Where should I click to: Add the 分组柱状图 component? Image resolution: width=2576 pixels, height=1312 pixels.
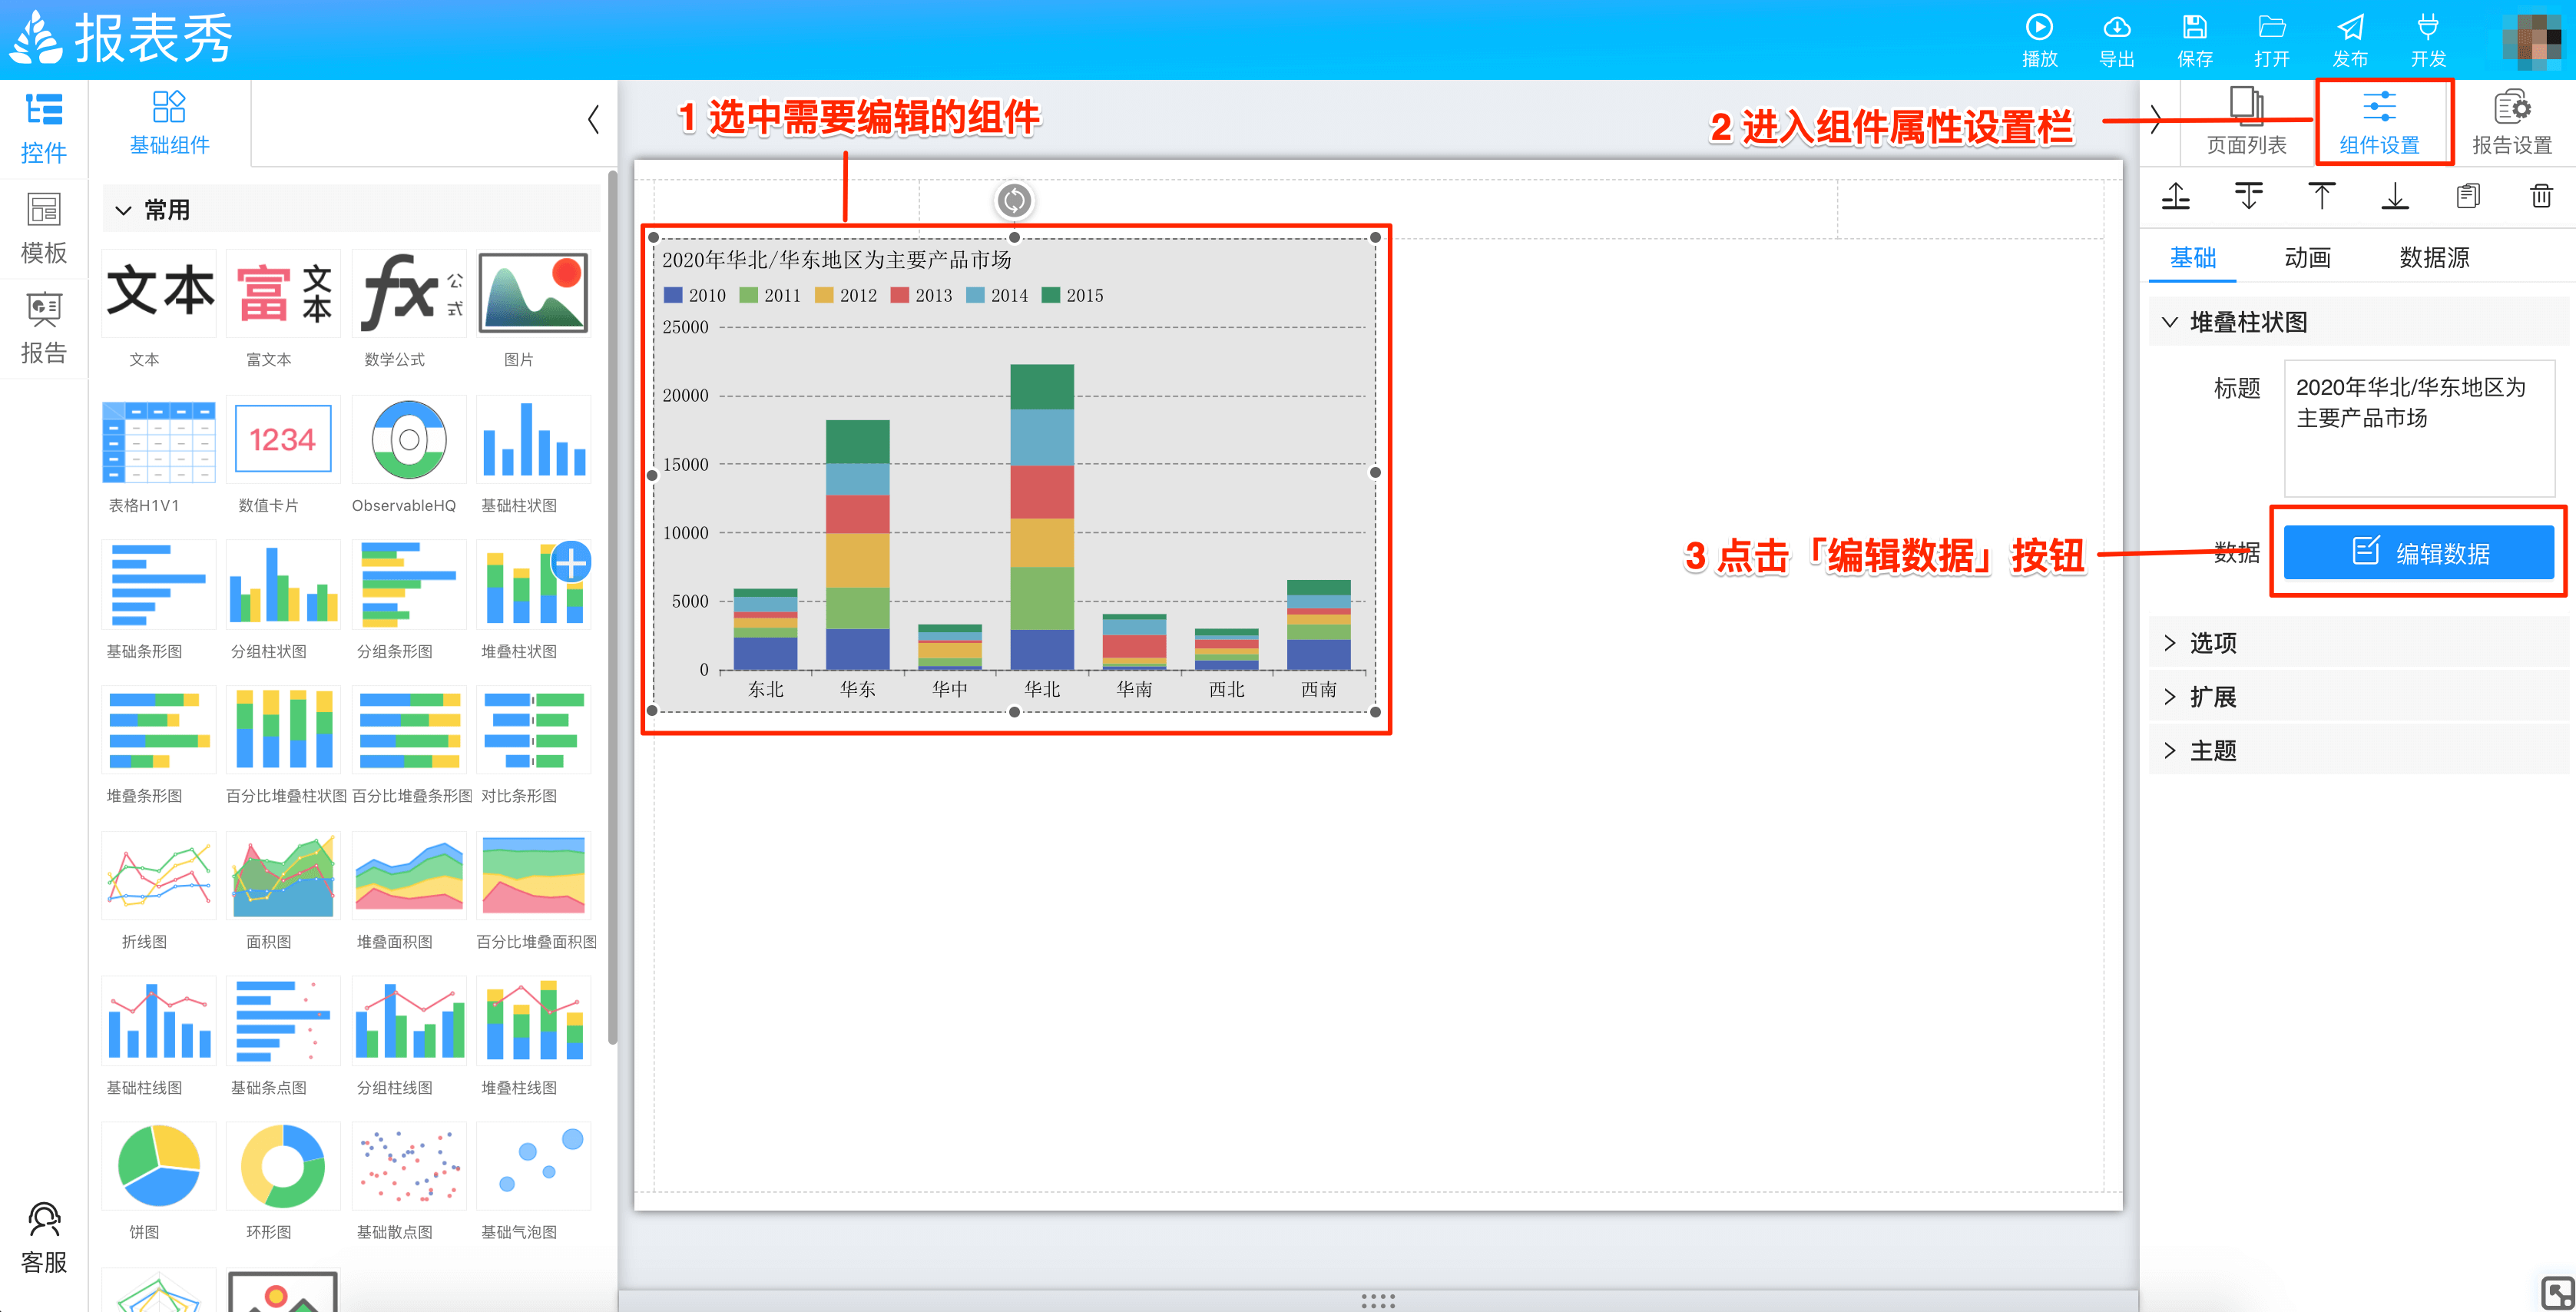click(x=283, y=585)
